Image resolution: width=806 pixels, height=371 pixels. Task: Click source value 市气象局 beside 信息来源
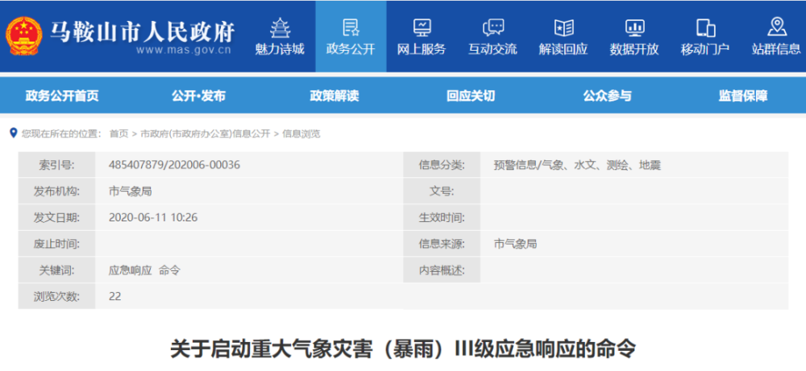[515, 244]
